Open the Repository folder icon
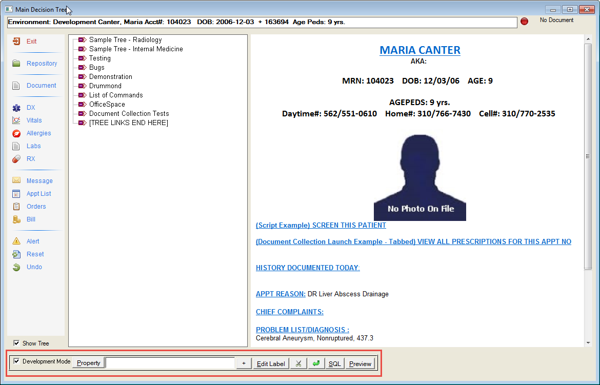 (16, 64)
